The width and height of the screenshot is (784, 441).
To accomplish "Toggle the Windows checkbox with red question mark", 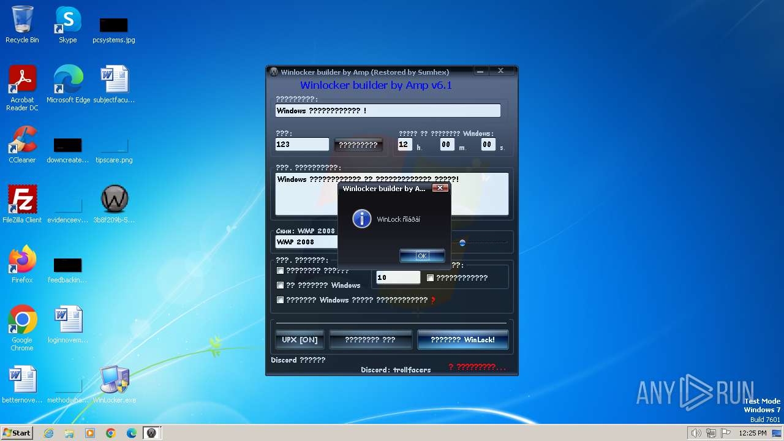I will [x=281, y=300].
